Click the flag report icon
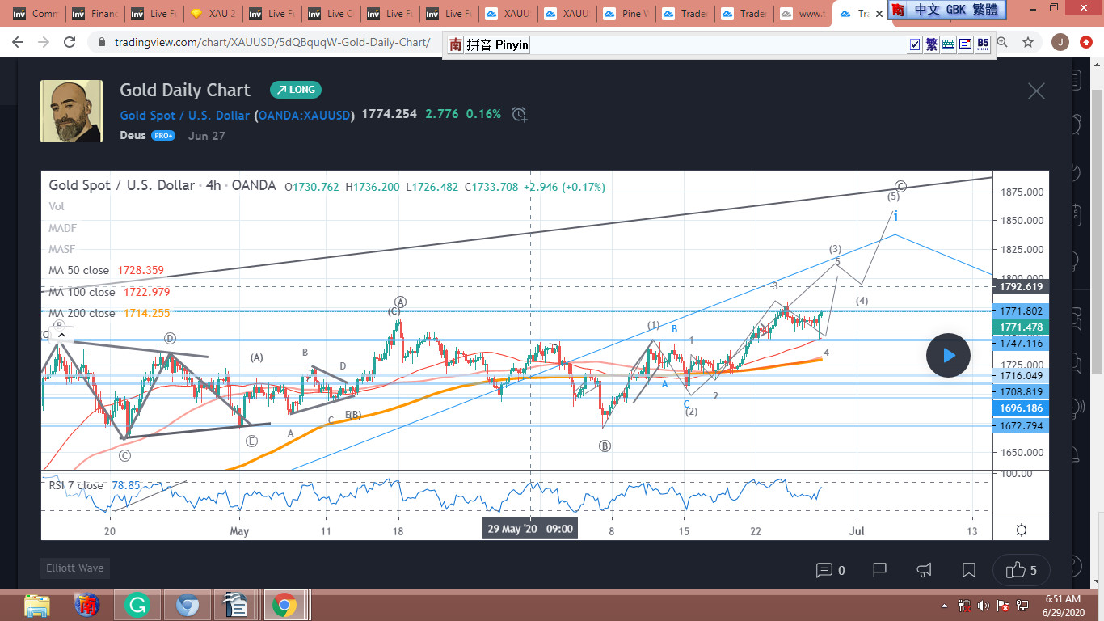Viewport: 1104px width, 621px height. [880, 570]
